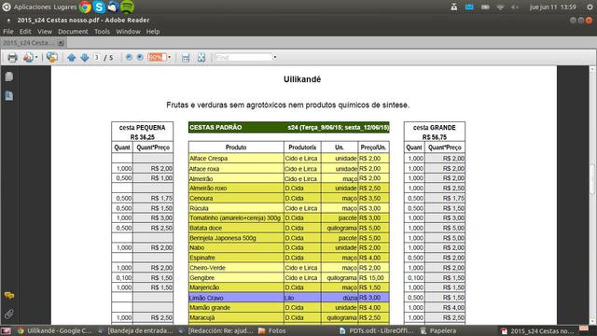Click the Wi-Fi network indicator

click(500, 7)
